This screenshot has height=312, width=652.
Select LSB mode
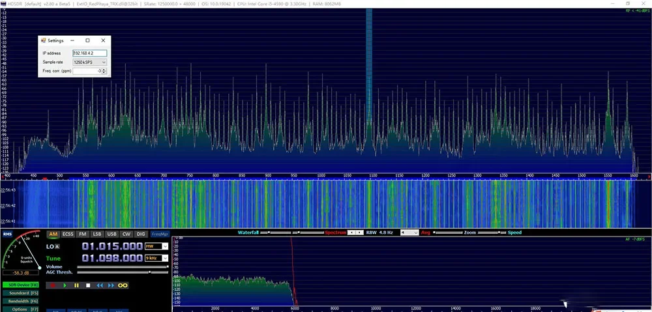pos(97,234)
